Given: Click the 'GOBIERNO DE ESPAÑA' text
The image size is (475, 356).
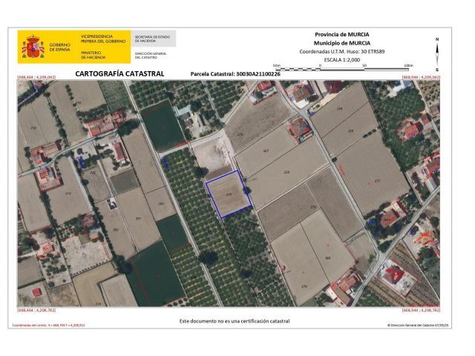Looking at the screenshot, I should click(x=59, y=47).
